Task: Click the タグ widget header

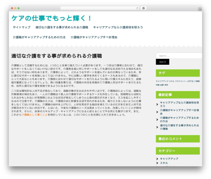Action: pyautogui.click(x=178, y=73)
